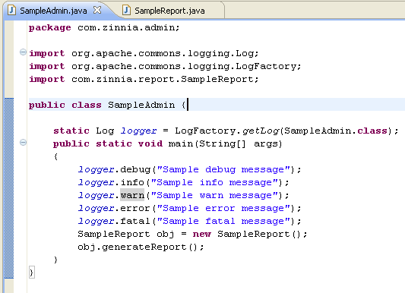Viewport: 405px width, 293px height.
Task: Switch to the SampleReport.java tab
Action: coord(169,11)
